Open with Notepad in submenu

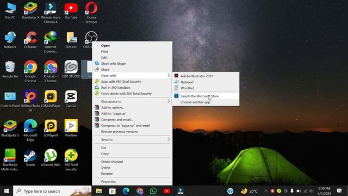206,82
